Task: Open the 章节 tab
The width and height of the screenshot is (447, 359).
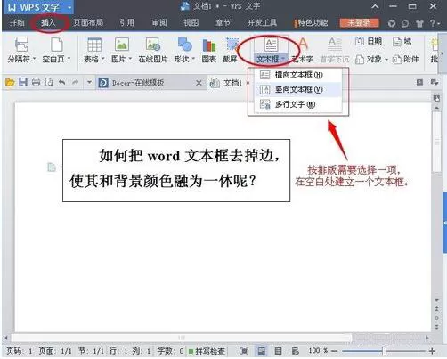Action: point(223,23)
